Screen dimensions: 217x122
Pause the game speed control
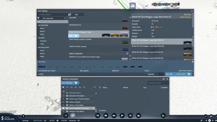206,121
